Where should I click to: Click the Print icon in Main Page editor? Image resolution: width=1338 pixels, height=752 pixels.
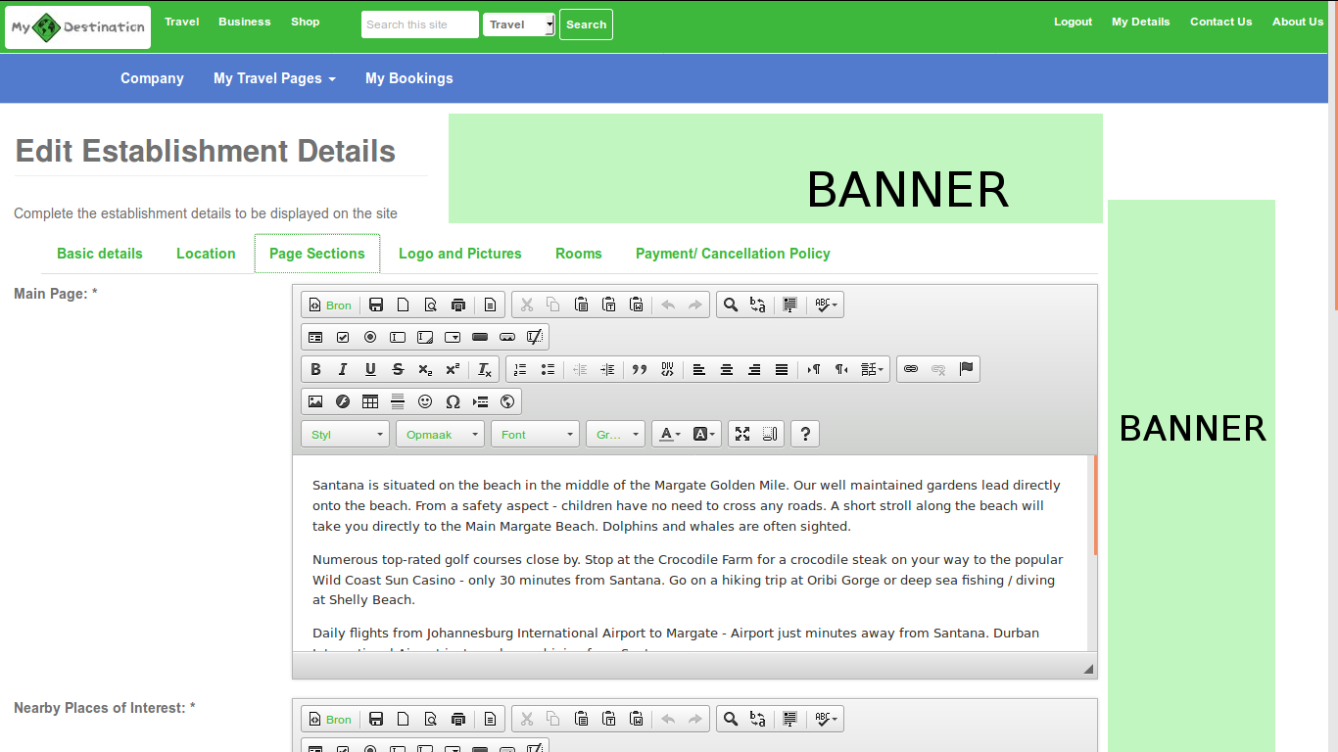(x=457, y=305)
